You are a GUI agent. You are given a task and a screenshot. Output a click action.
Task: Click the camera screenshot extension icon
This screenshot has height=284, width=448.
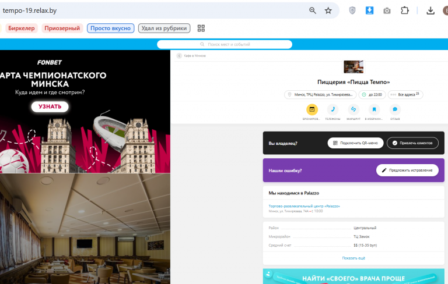387,11
